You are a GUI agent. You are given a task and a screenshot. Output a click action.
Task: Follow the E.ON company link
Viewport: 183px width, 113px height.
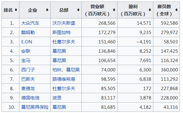click(x=27, y=42)
